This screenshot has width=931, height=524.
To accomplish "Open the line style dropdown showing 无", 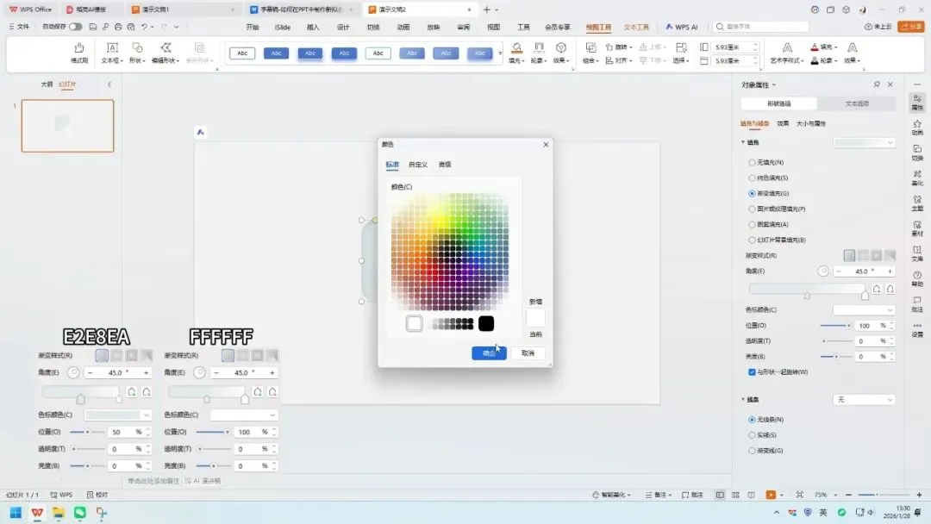I will click(x=864, y=399).
